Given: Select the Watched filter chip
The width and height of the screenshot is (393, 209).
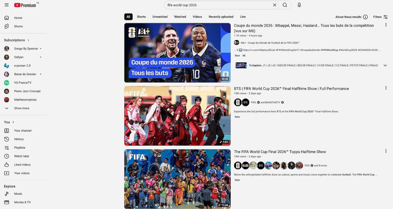Looking at the screenshot, I should point(180,17).
